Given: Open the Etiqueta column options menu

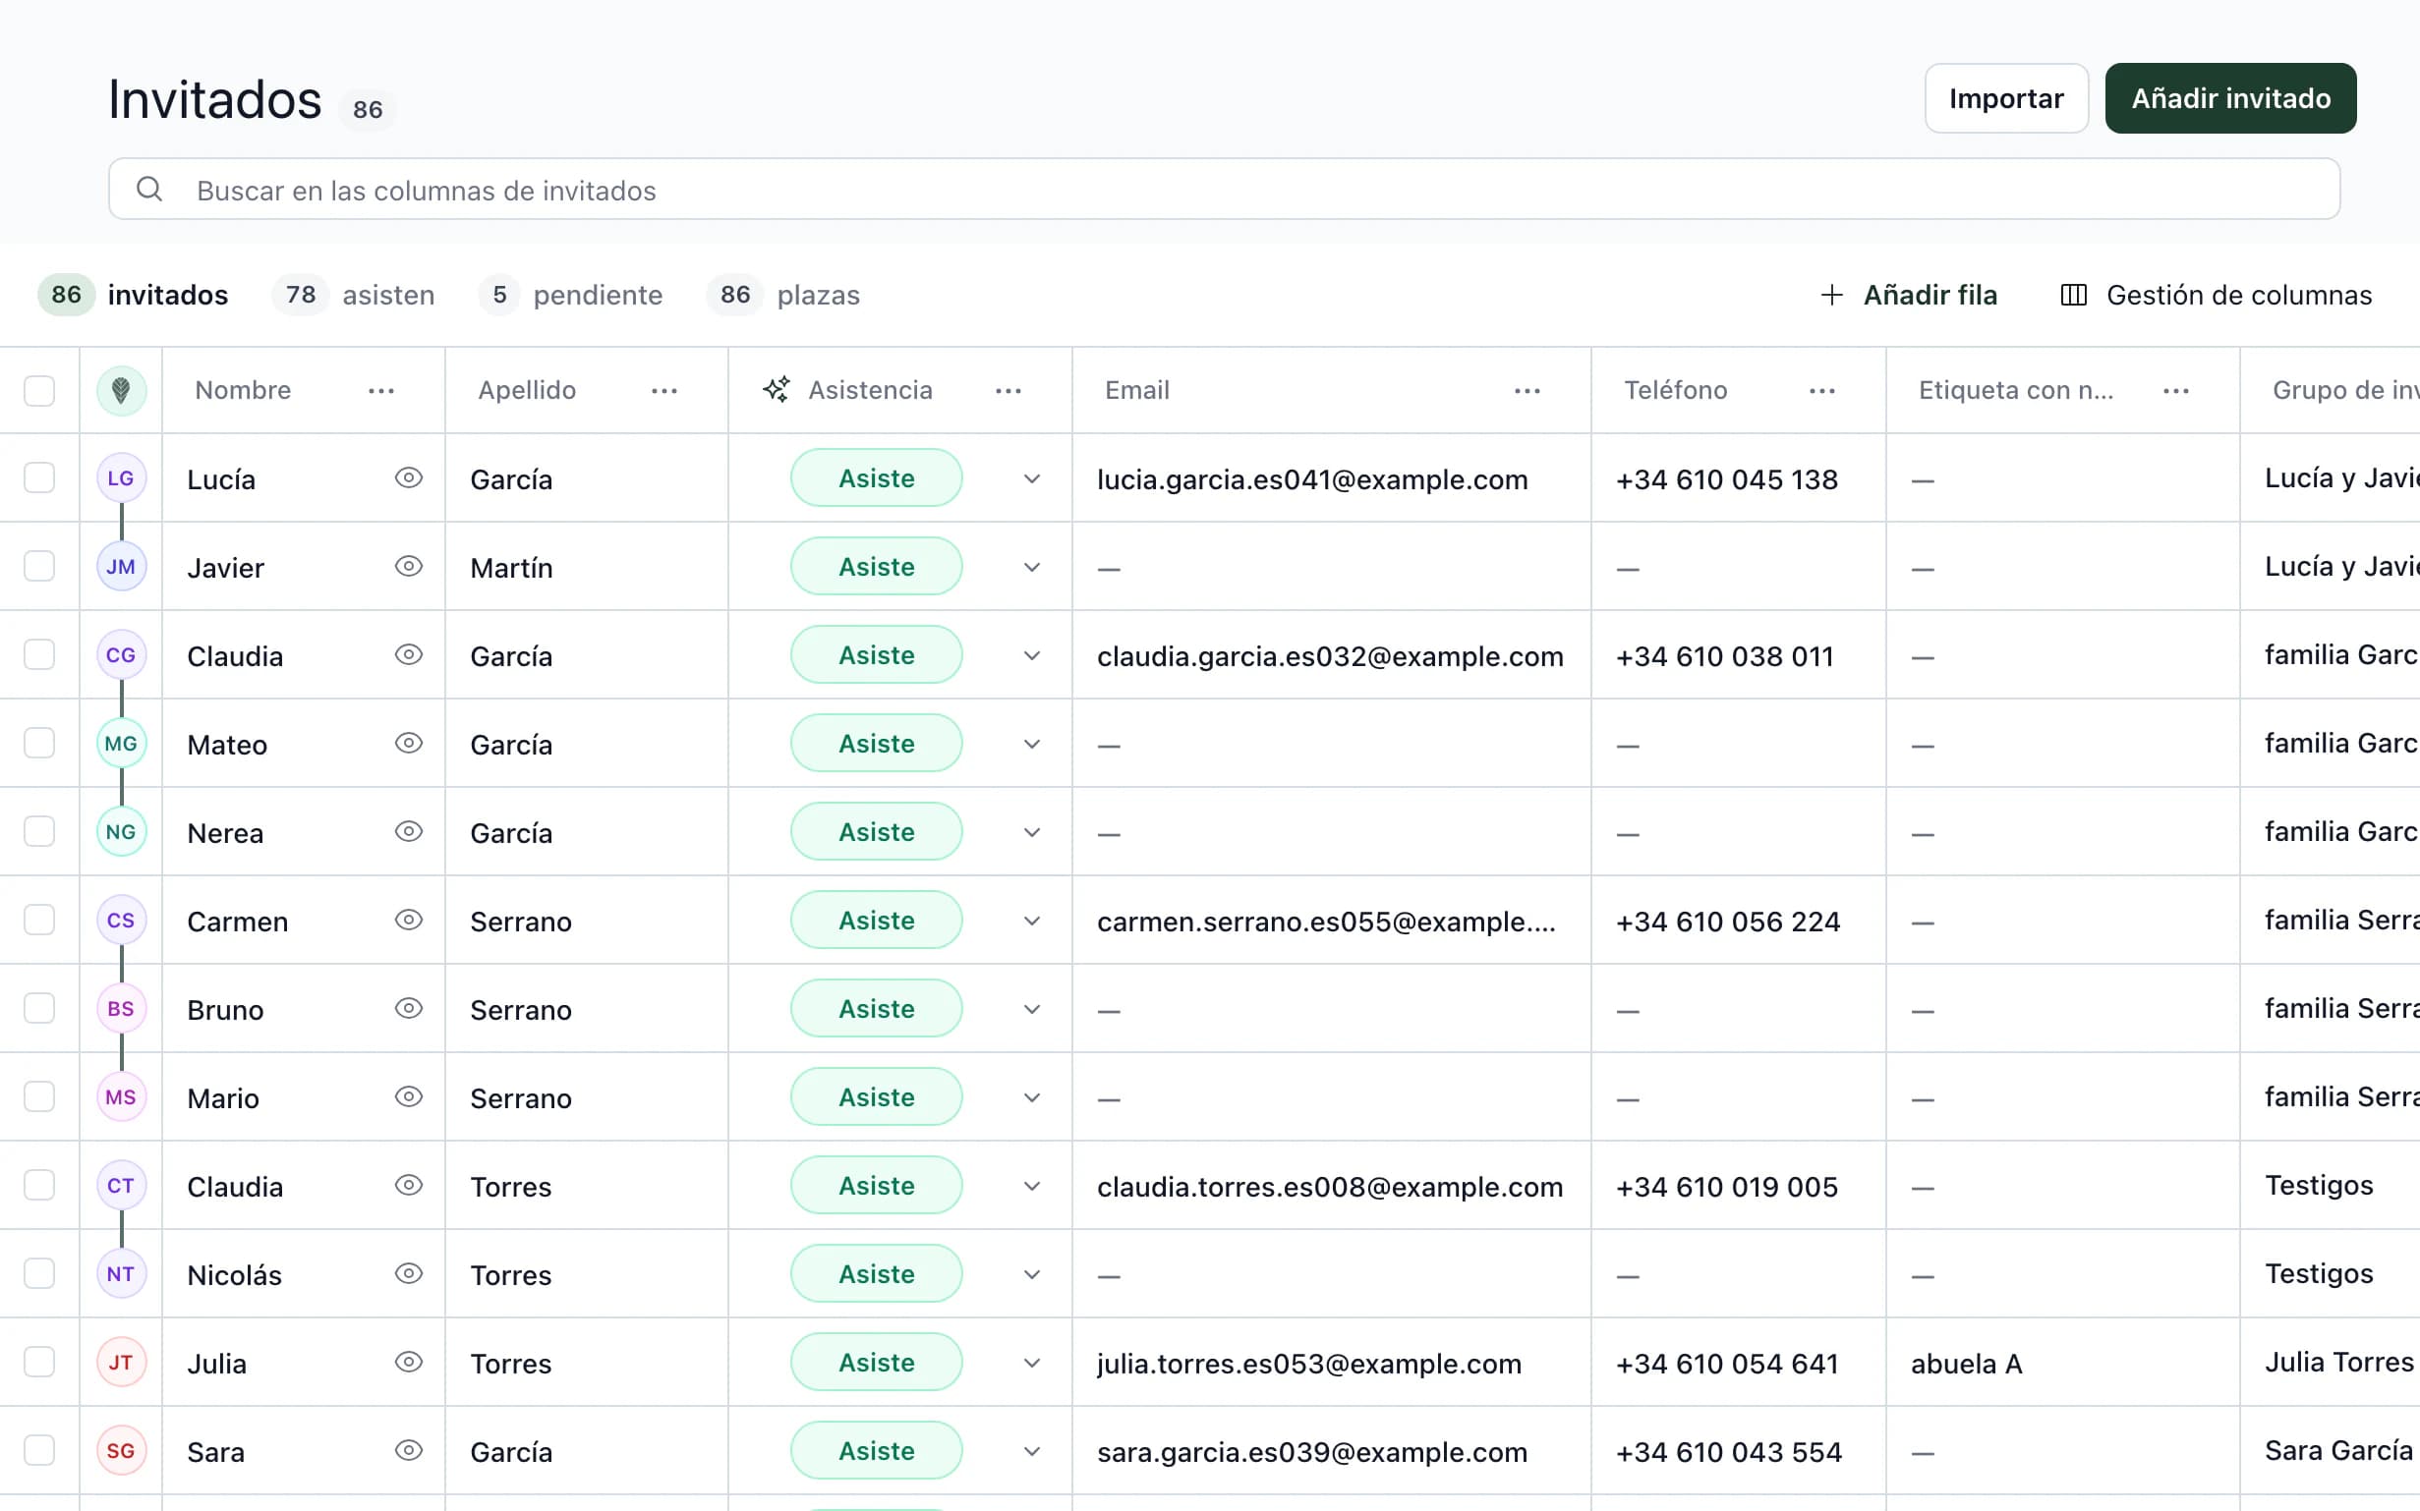Looking at the screenshot, I should point(2175,391).
